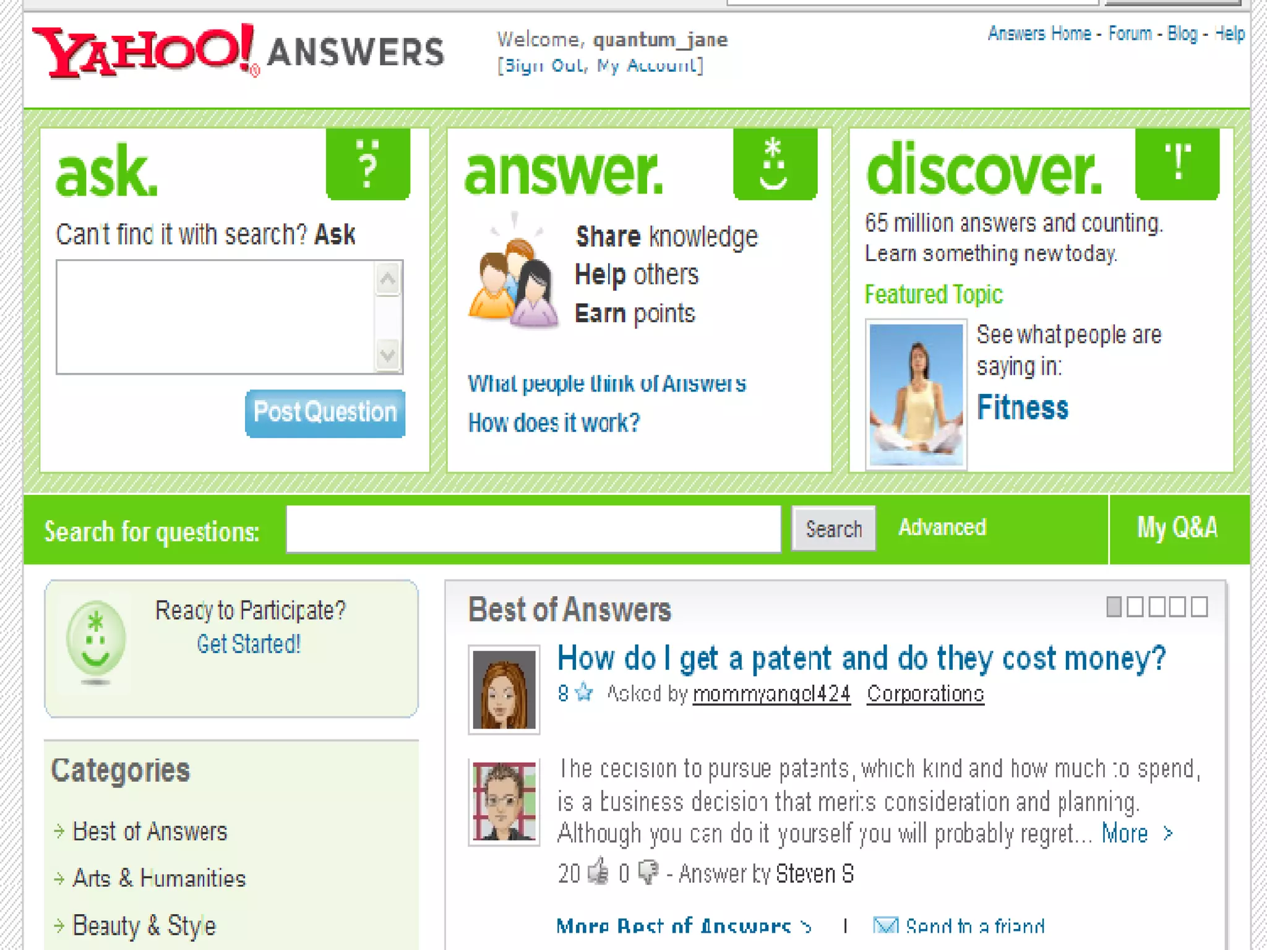This screenshot has width=1267, height=950.
Task: Click the Post Question button
Action: tap(325, 413)
